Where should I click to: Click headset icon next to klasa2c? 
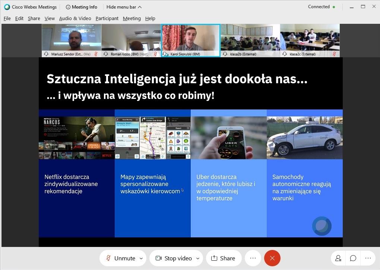(285, 54)
